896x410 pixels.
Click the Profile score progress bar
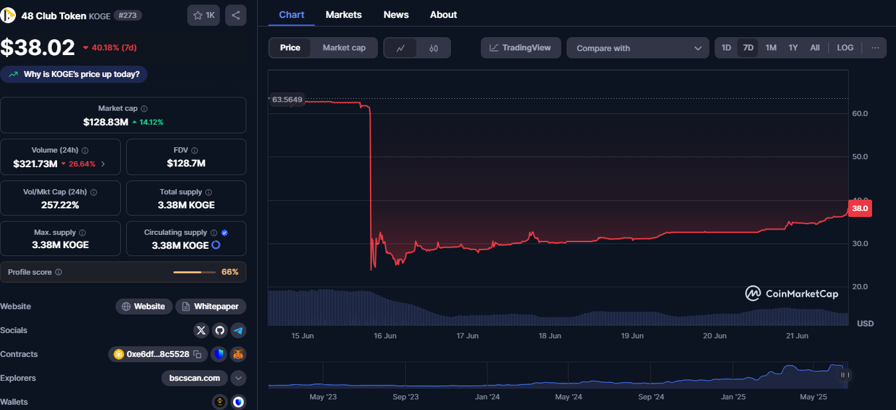point(195,272)
